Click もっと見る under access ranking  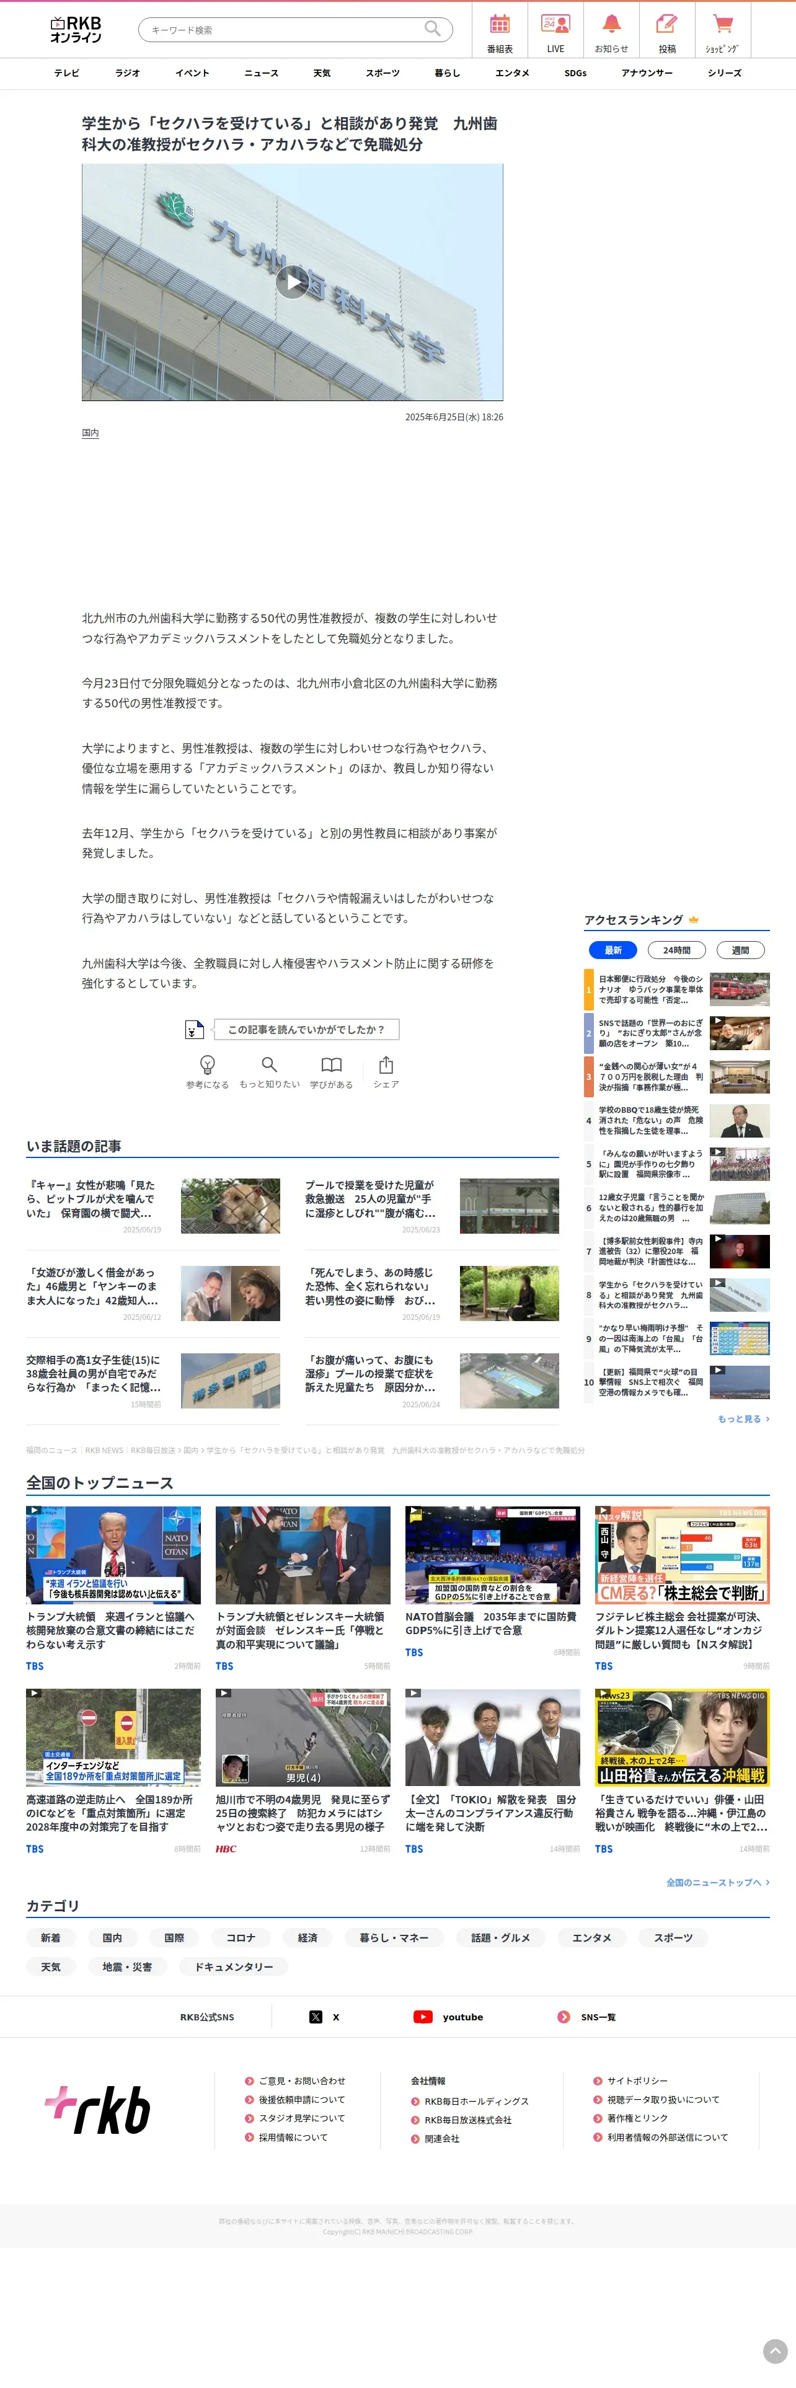click(743, 1418)
